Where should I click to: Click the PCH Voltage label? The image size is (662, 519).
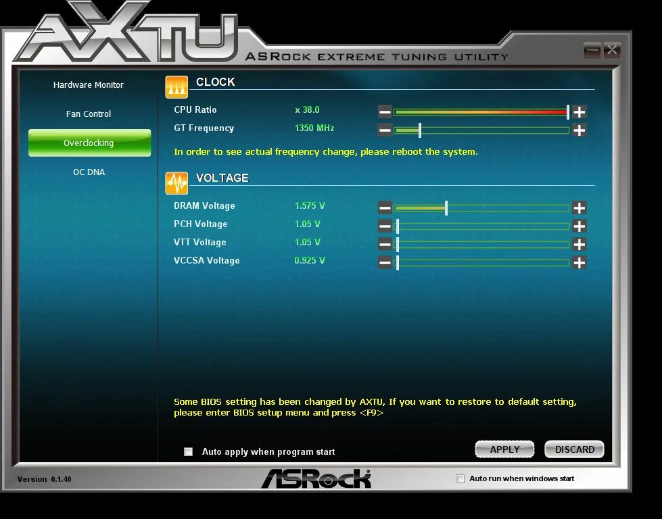tap(201, 224)
